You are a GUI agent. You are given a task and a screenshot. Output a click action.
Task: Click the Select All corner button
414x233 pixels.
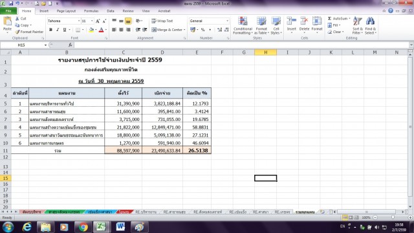tap(5, 52)
